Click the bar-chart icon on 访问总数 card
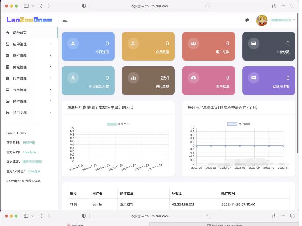302x226 pixels. click(x=133, y=77)
